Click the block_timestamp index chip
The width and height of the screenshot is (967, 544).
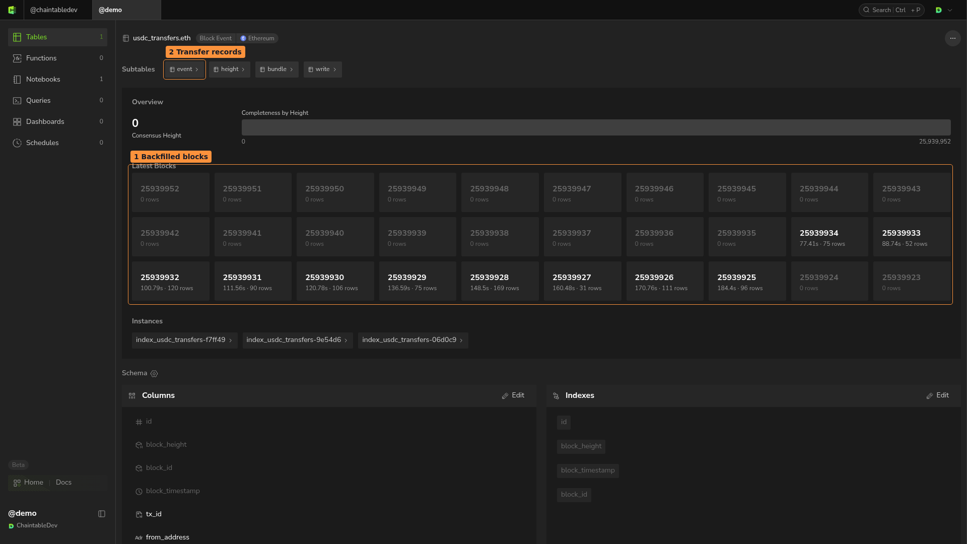click(588, 470)
